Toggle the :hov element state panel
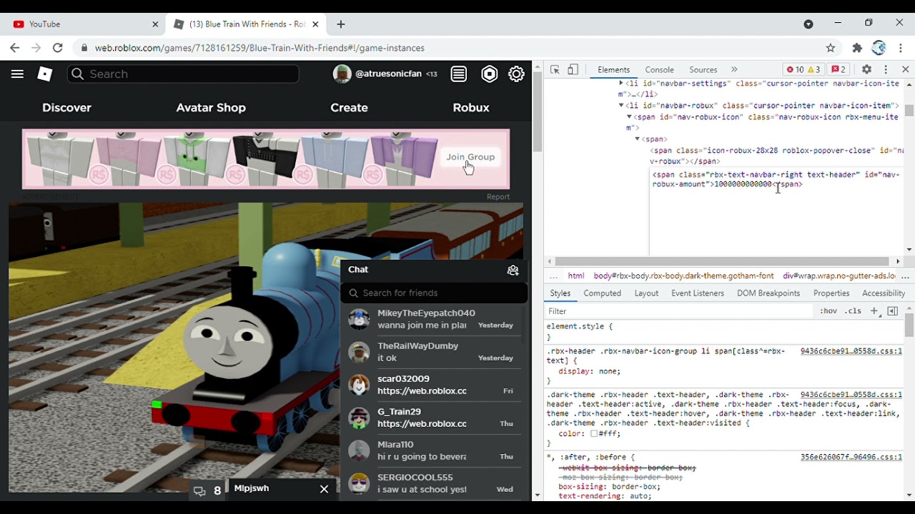 (x=829, y=311)
